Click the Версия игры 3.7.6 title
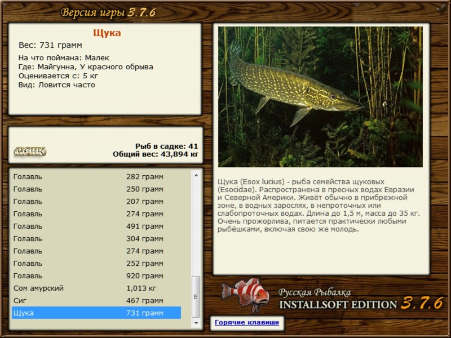Image resolution: width=451 pixels, height=338 pixels. pos(108,12)
